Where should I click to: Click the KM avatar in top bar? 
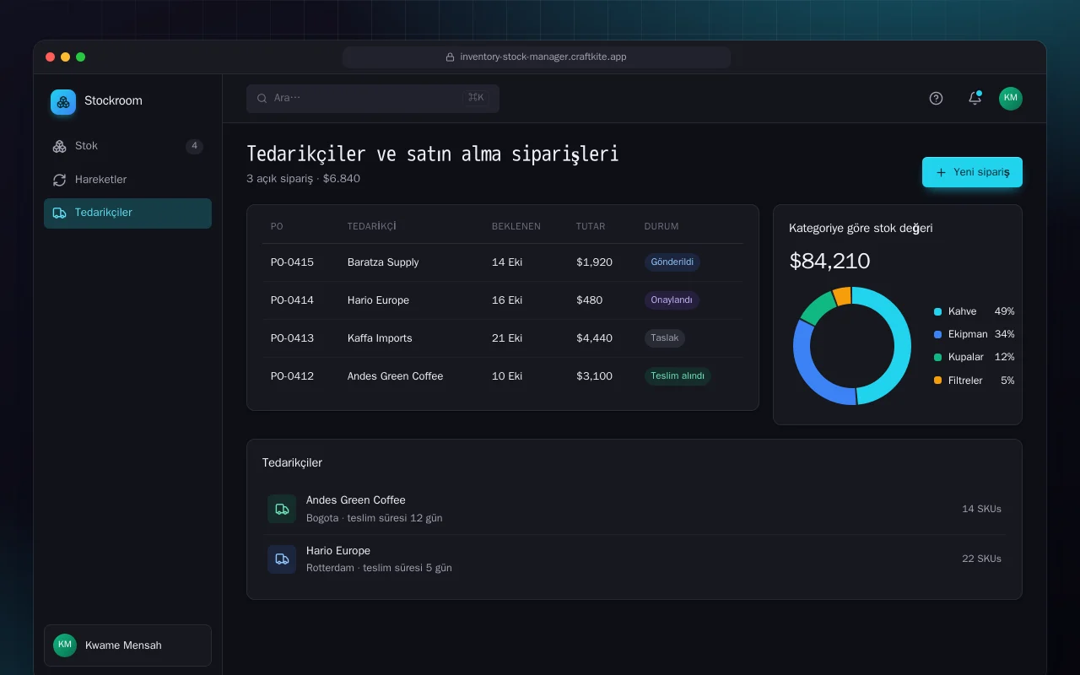pos(1011,98)
